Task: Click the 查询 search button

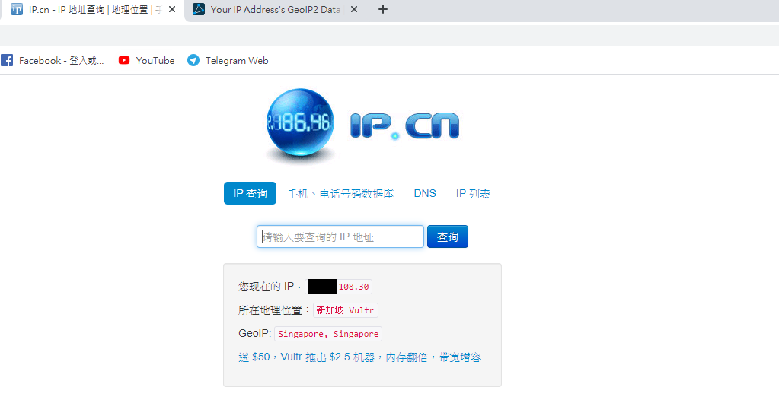Action: (x=448, y=237)
